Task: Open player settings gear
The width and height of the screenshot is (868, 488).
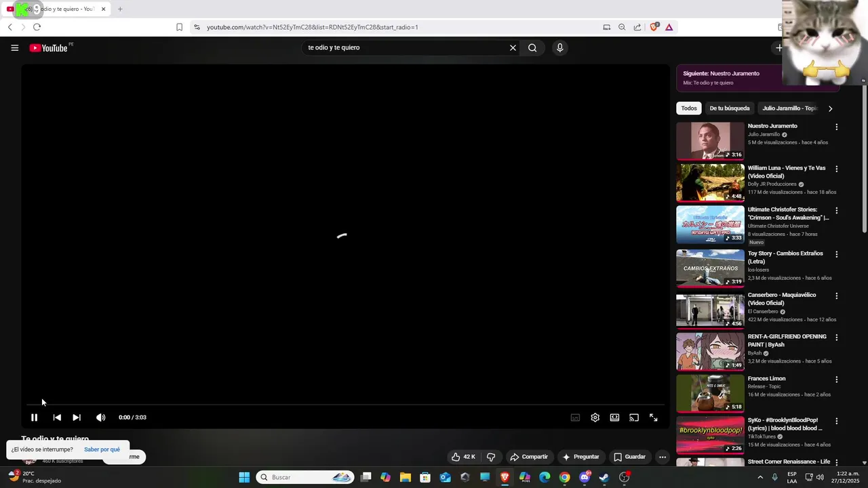Action: (x=595, y=418)
